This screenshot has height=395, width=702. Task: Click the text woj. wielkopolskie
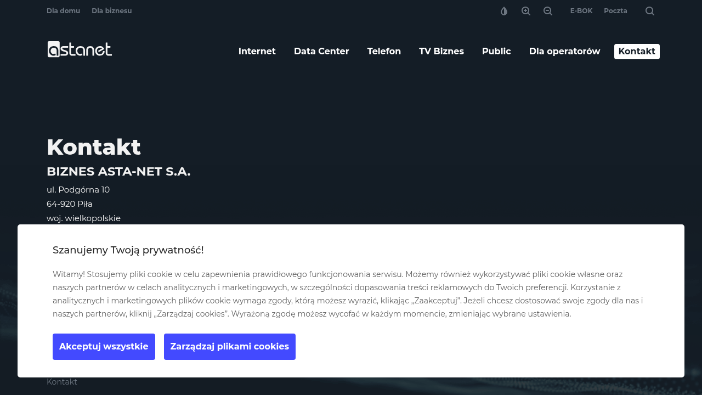pos(83,218)
